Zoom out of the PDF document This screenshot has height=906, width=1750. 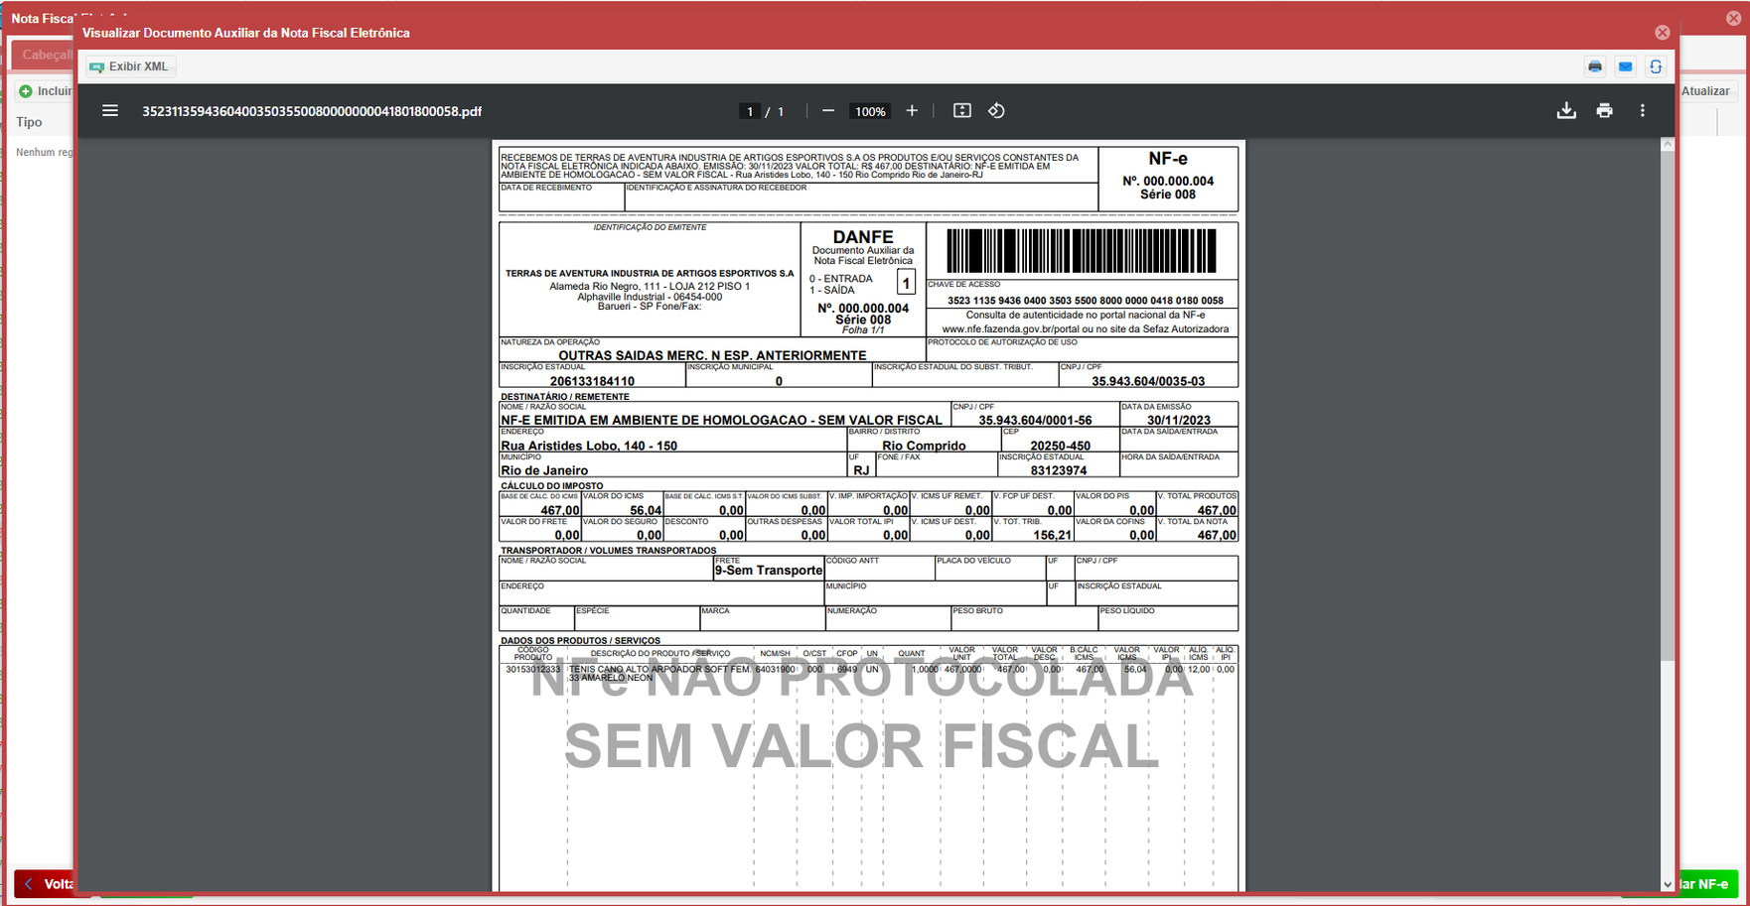tap(828, 111)
